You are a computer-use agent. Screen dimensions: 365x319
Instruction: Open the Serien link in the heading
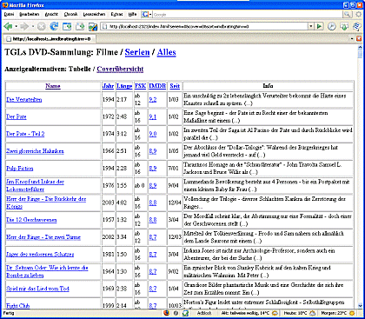(x=137, y=52)
